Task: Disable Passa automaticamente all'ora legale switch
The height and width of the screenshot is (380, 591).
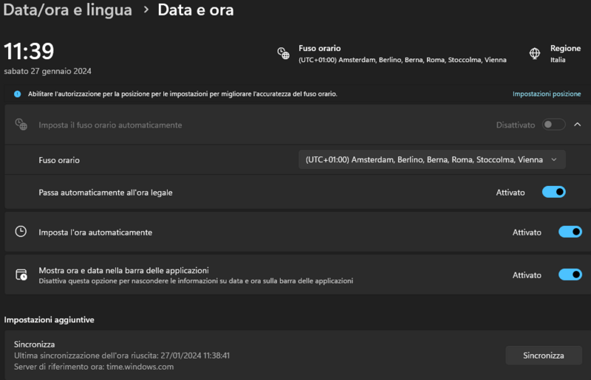Action: pyautogui.click(x=554, y=192)
